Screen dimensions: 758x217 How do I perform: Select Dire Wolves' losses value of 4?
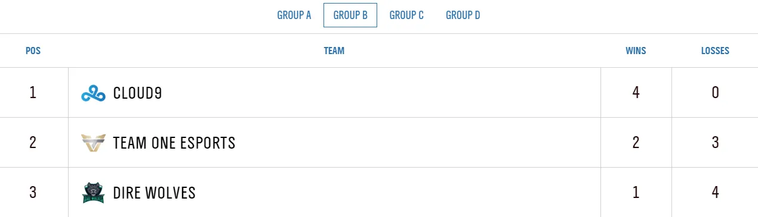(x=715, y=193)
